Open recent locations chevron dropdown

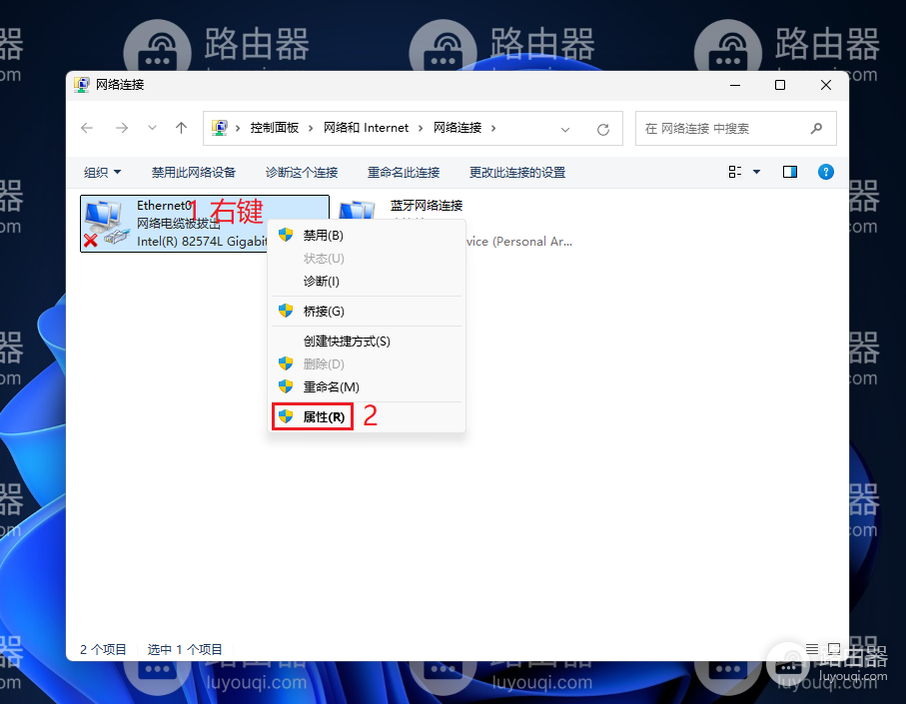152,128
